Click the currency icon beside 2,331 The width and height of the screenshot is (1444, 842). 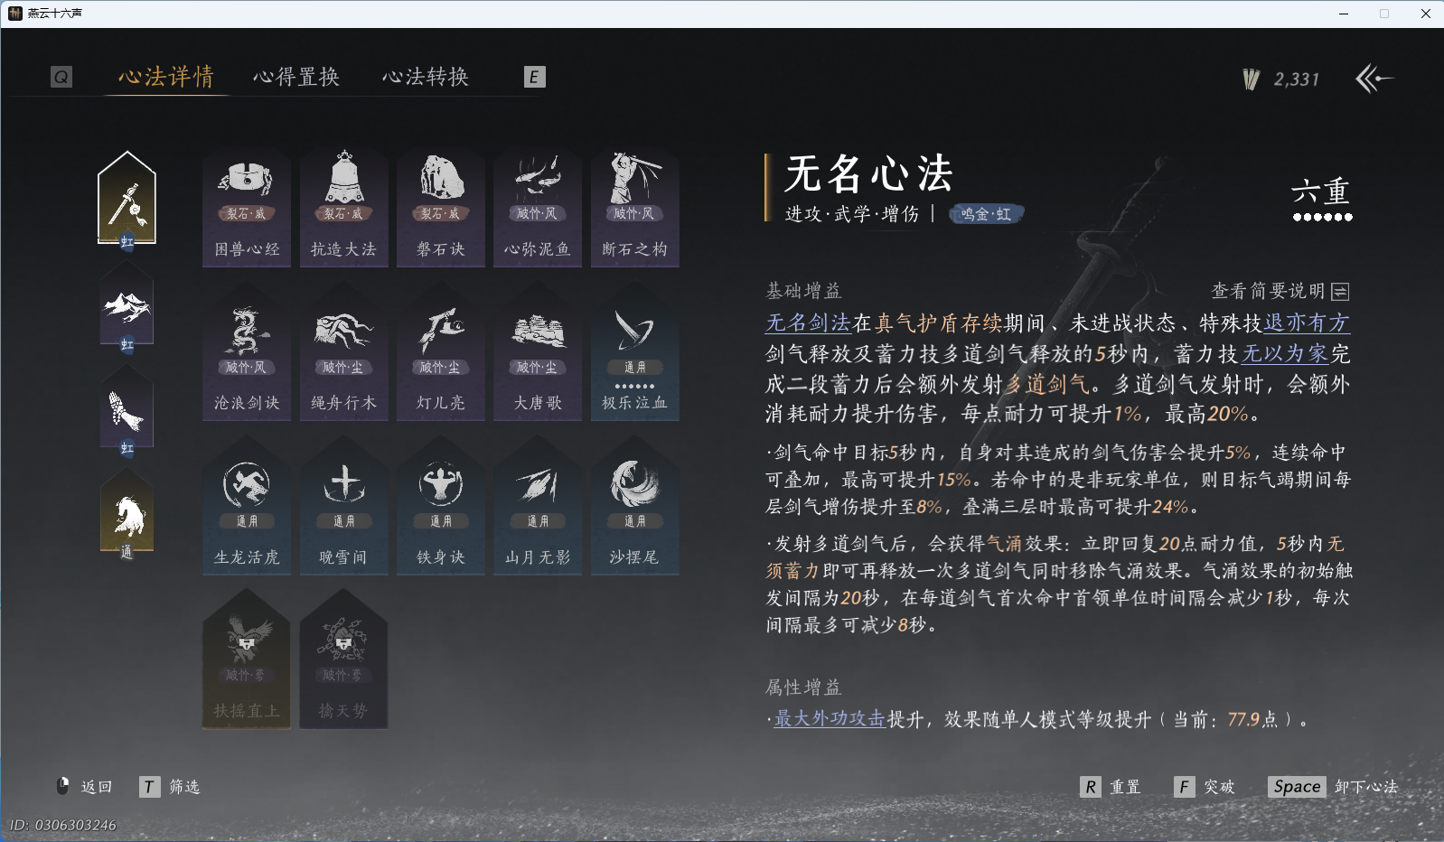1252,80
